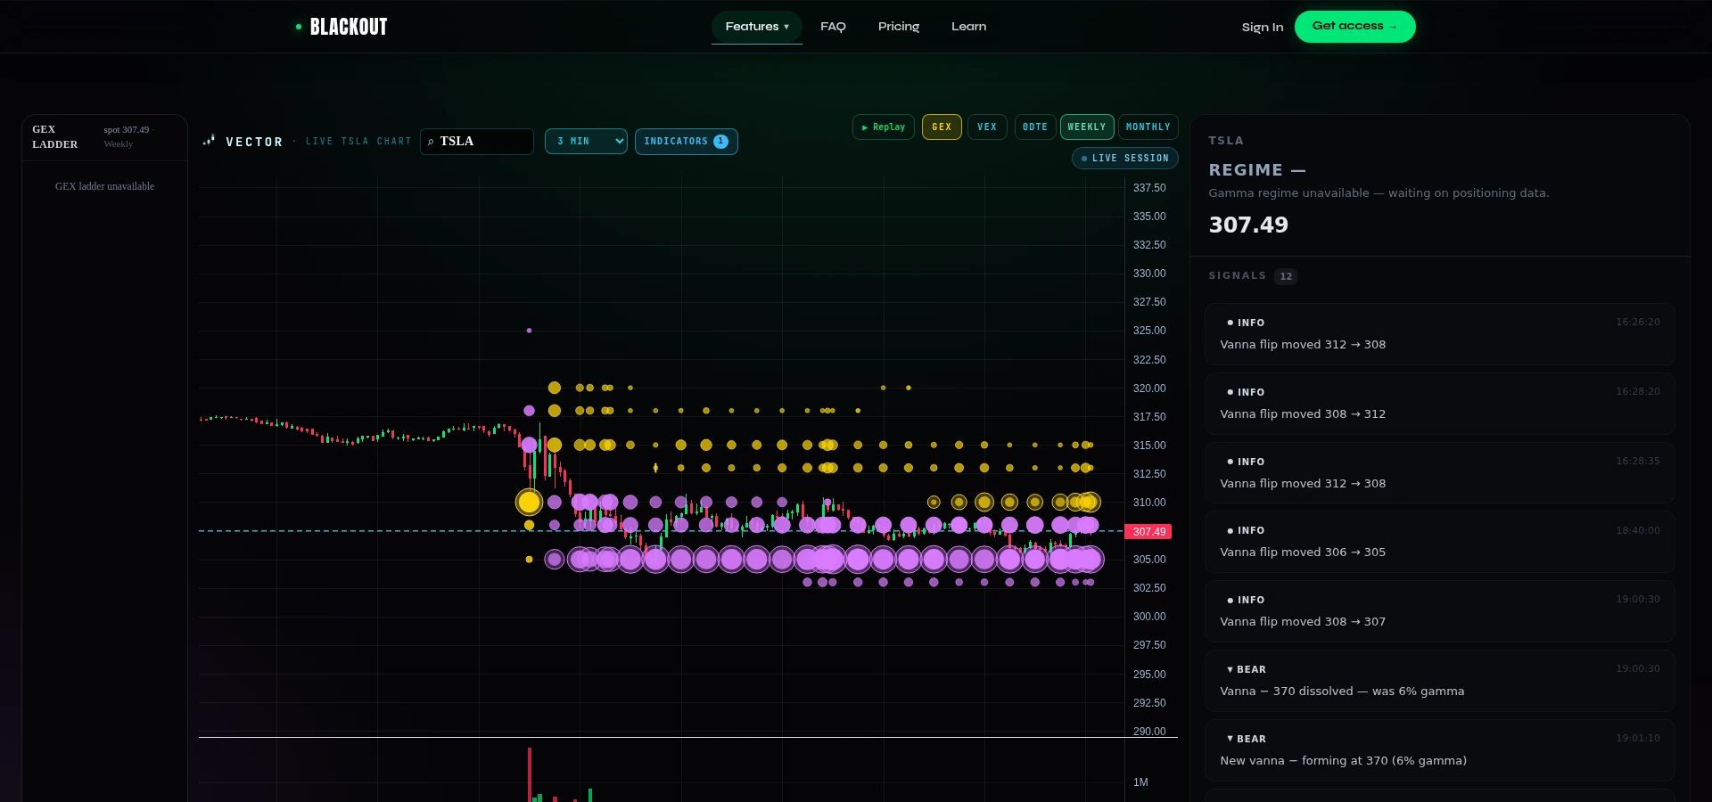Screen dimensions: 1712x802
Task: Open BEAR signal 'Vanna – 370 dissolved'
Action: click(1439, 681)
